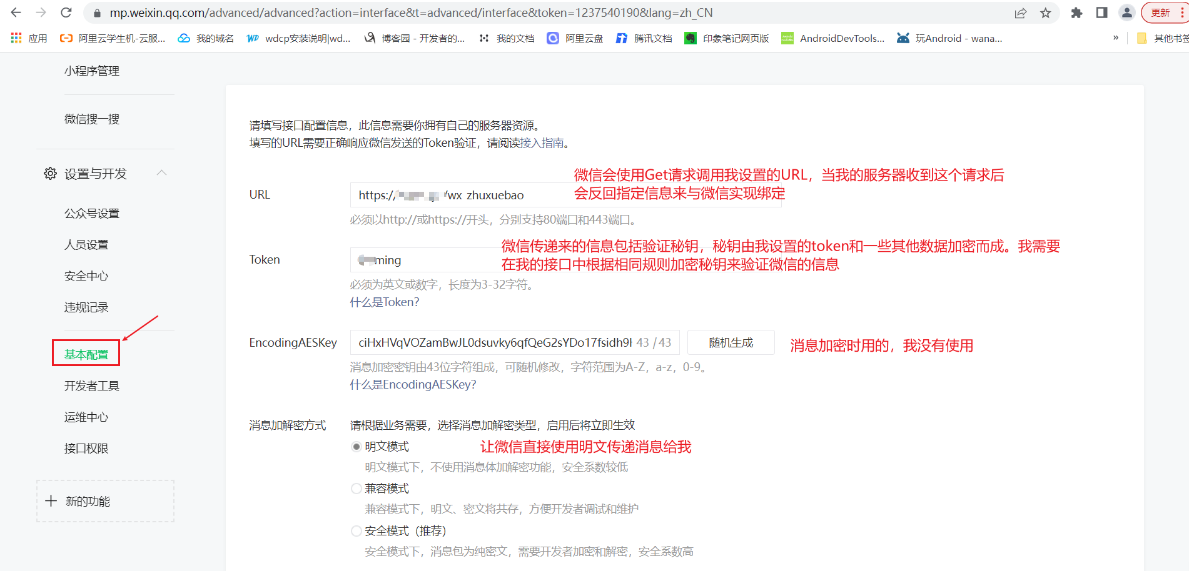Open the 博客园 bookmark
The height and width of the screenshot is (571, 1189).
point(415,38)
